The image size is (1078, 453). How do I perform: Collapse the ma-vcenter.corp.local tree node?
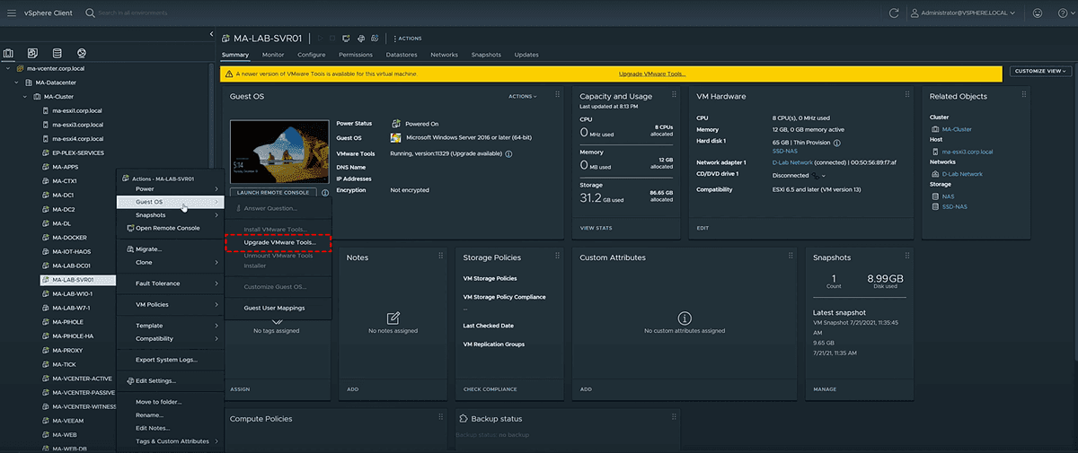[9, 68]
